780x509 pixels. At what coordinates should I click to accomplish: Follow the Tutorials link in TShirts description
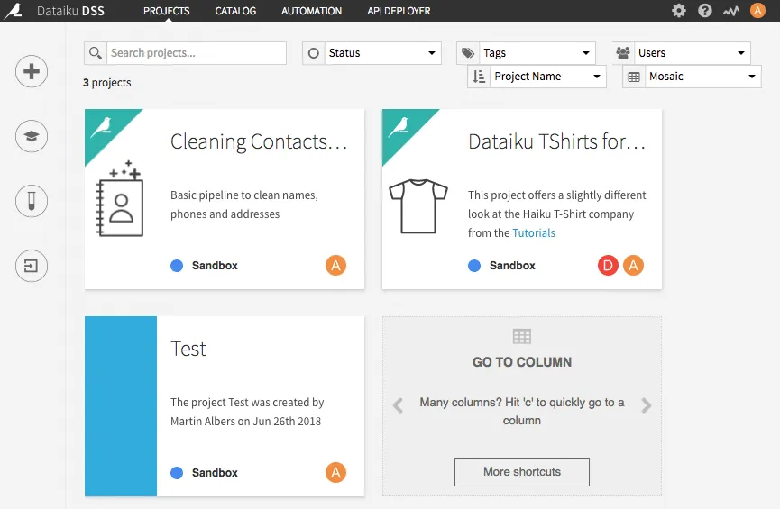click(x=534, y=232)
